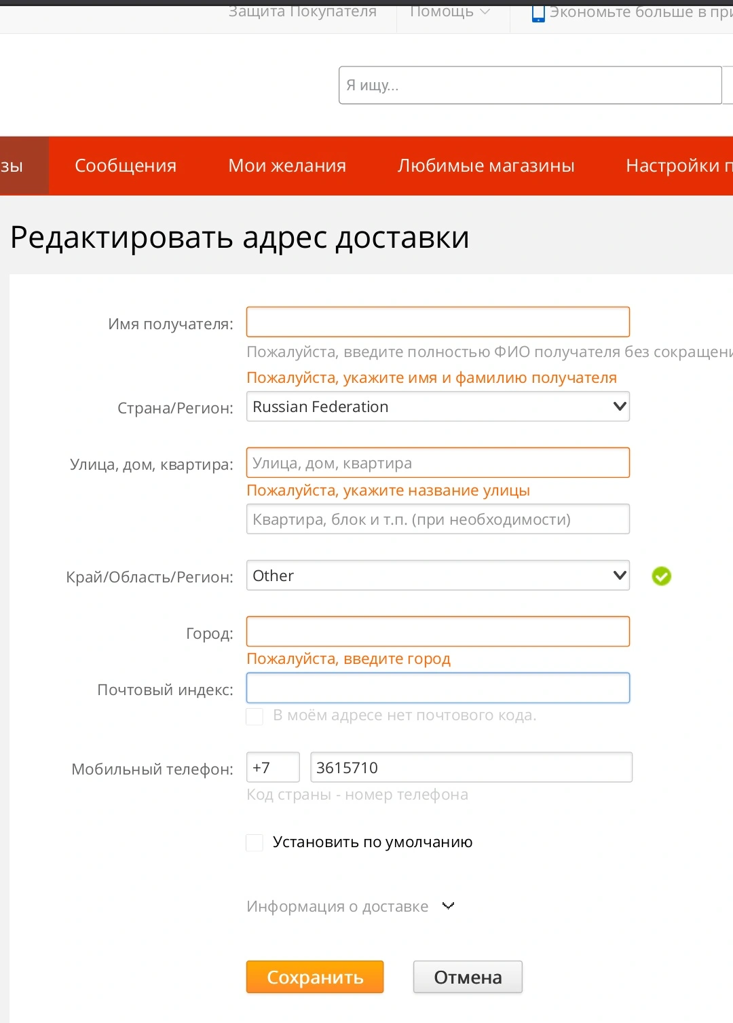The image size is (733, 1023).
Task: Expand Информация о доставке section
Action: (x=350, y=906)
